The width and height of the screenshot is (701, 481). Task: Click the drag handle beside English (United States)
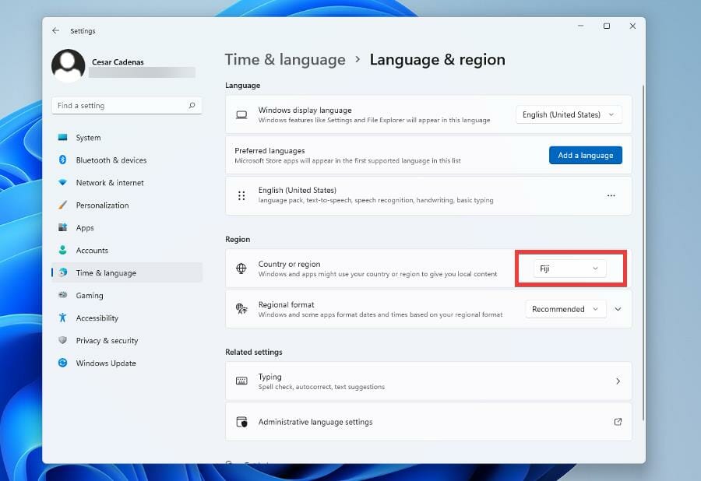pyautogui.click(x=241, y=195)
